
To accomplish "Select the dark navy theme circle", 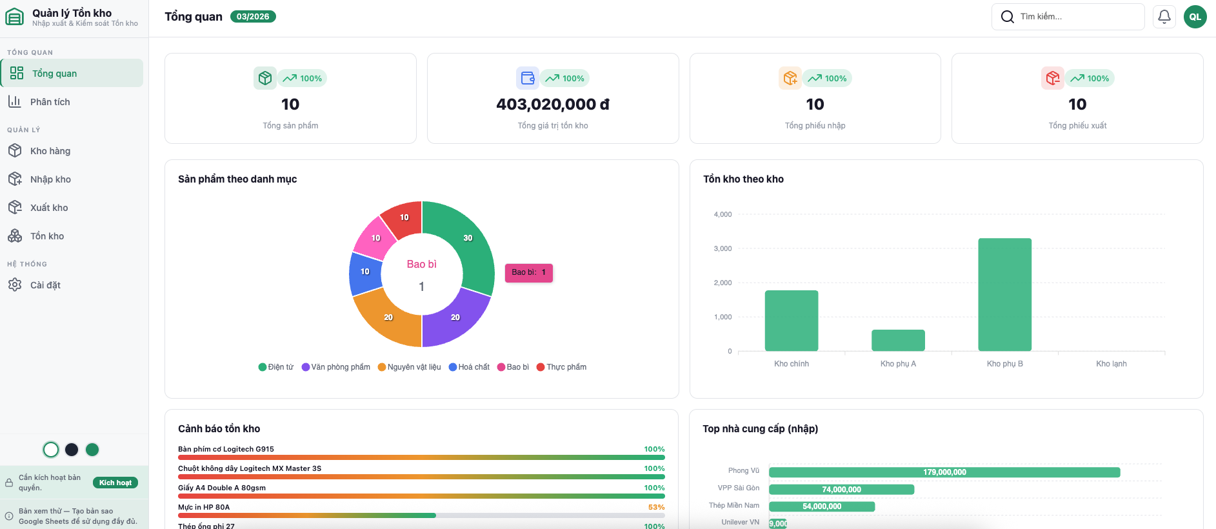I will pyautogui.click(x=72, y=450).
